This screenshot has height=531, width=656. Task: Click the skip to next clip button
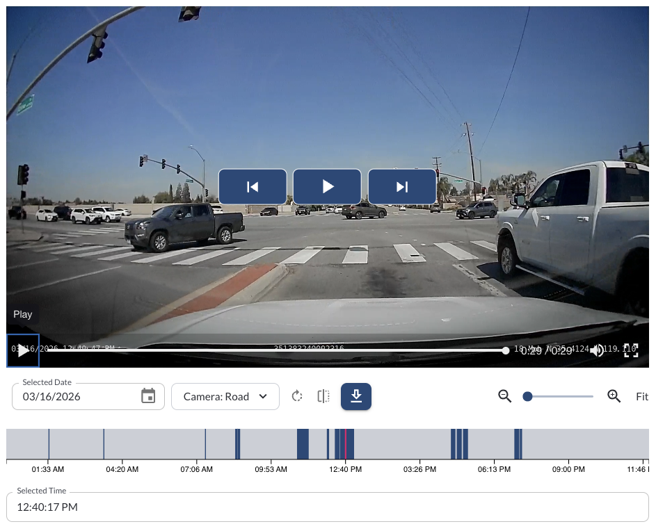tap(401, 186)
